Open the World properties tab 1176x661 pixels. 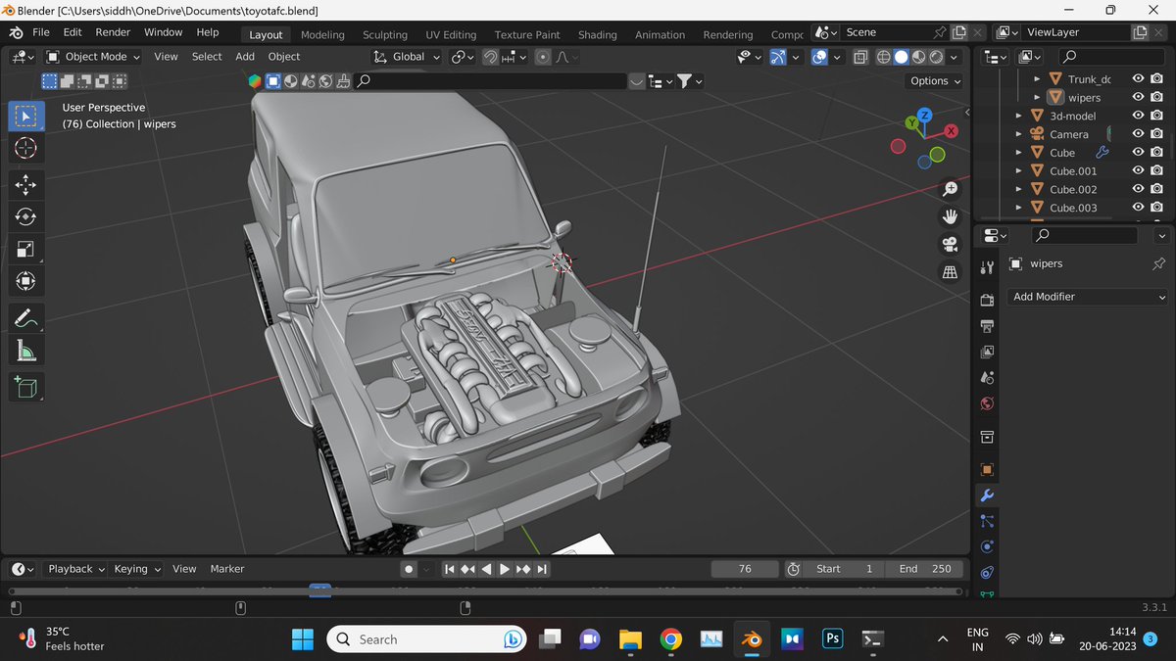pos(987,403)
